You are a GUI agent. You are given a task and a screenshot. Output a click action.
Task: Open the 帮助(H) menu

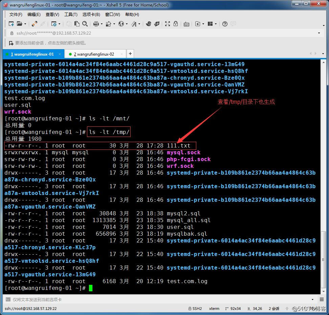tap(132, 15)
